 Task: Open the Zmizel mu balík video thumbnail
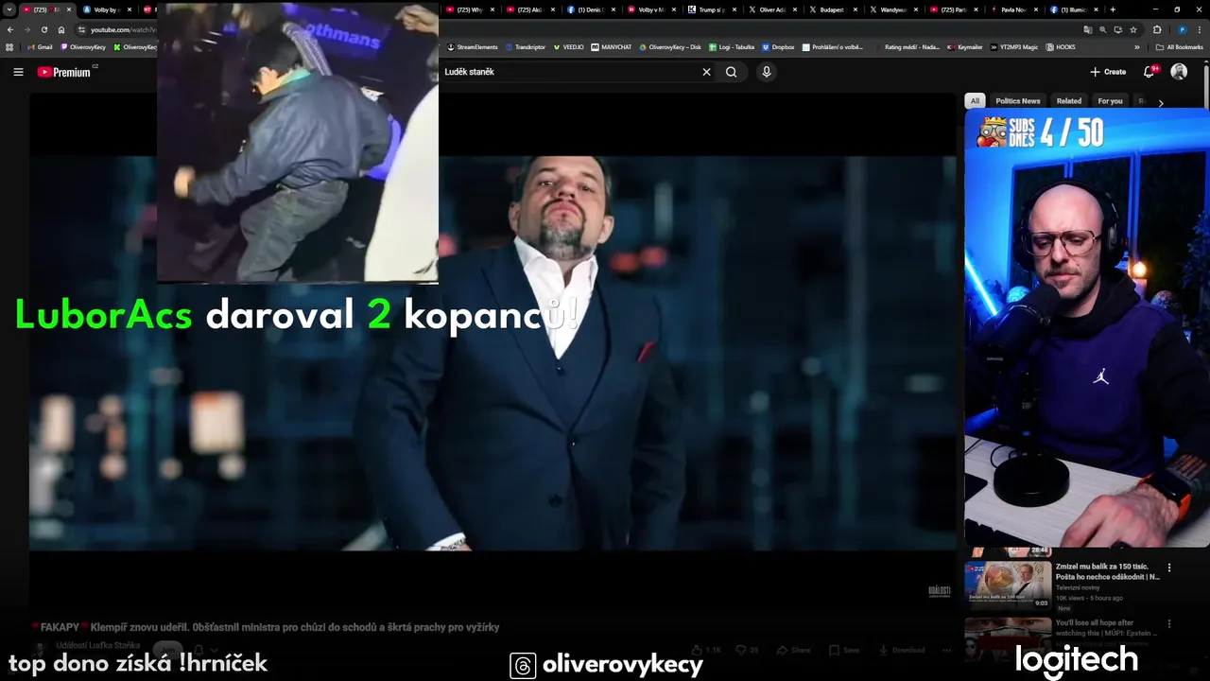click(1008, 584)
